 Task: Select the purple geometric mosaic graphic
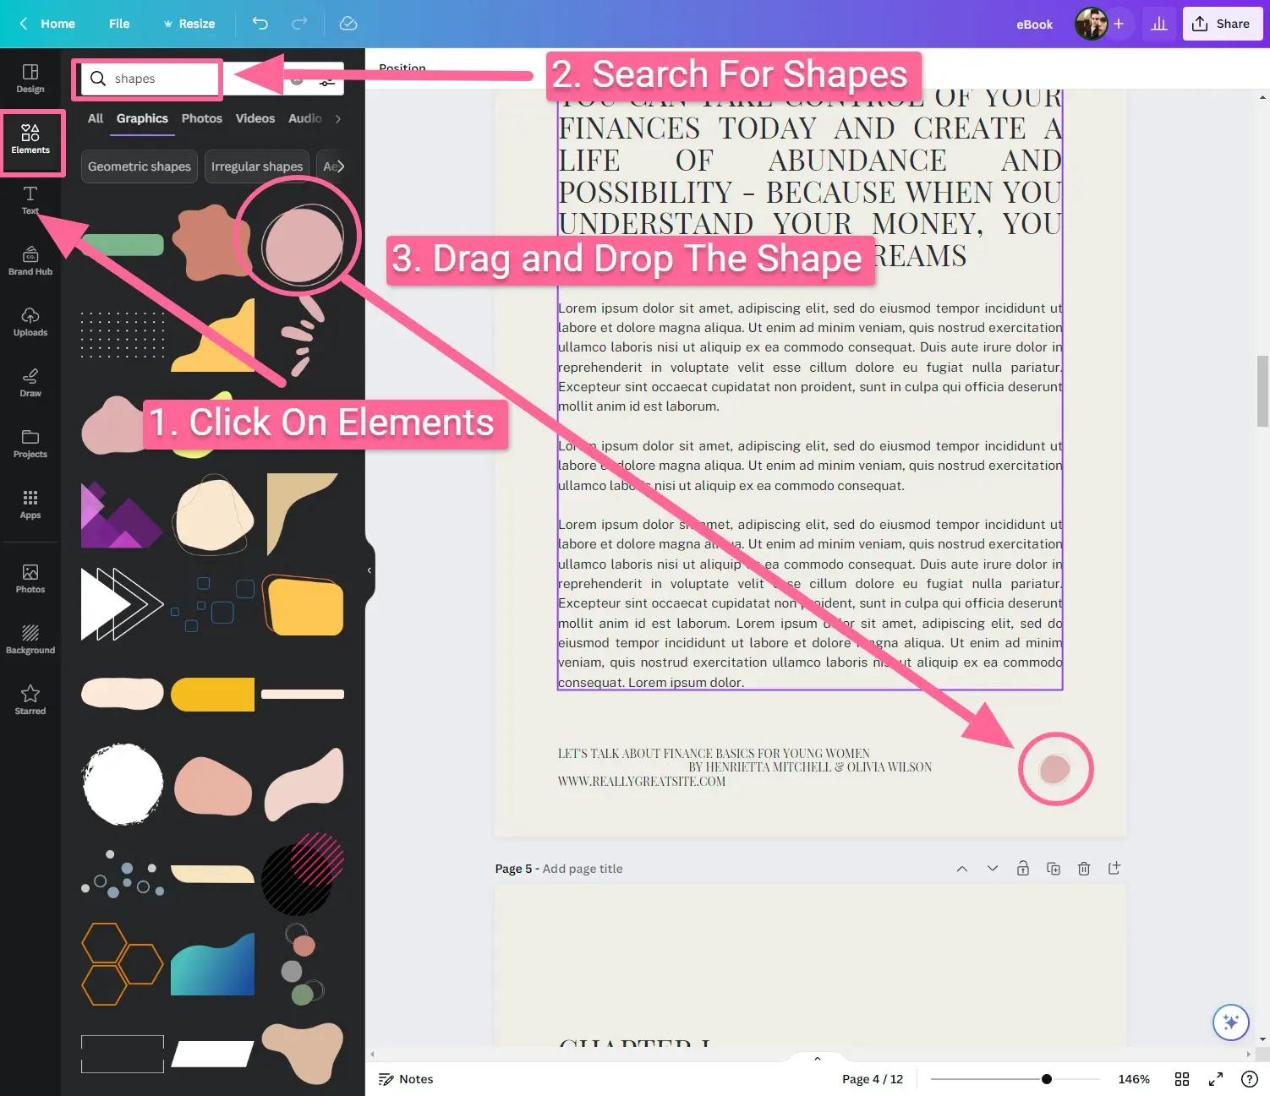coord(123,515)
